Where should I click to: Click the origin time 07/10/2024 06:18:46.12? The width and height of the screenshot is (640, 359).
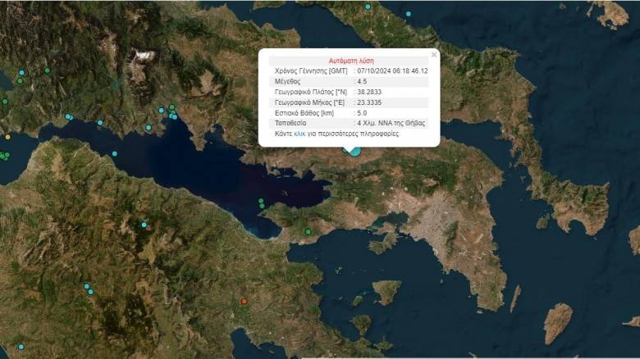click(392, 71)
